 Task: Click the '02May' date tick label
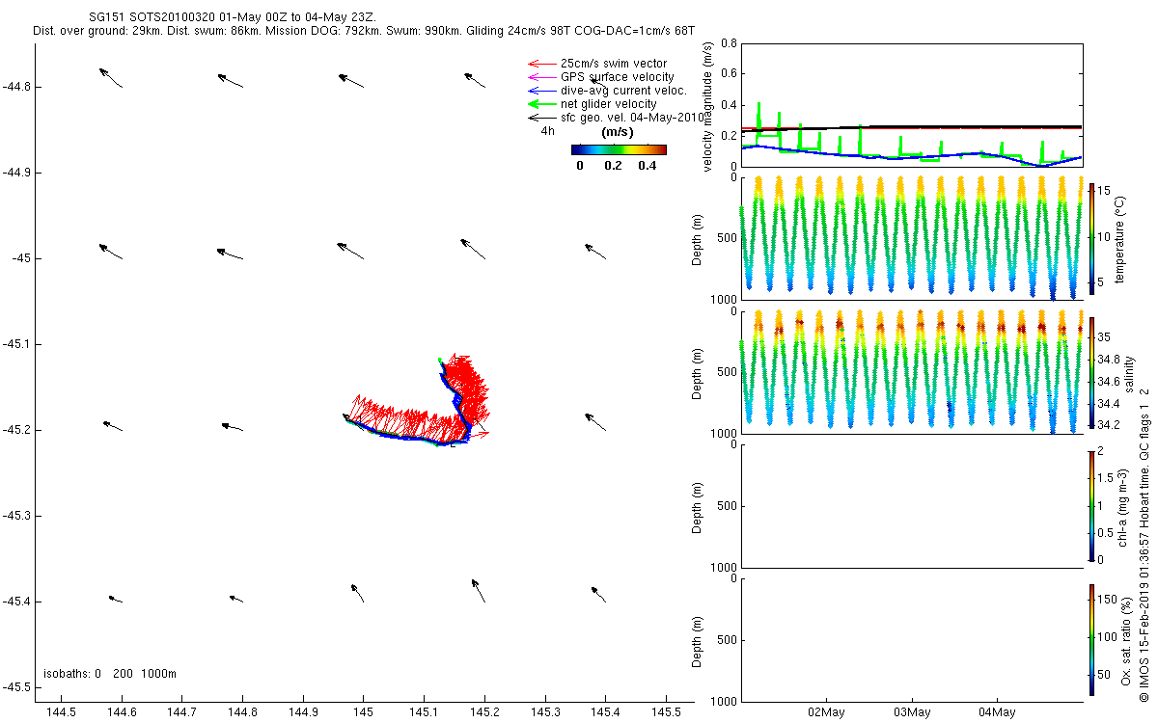click(x=827, y=712)
